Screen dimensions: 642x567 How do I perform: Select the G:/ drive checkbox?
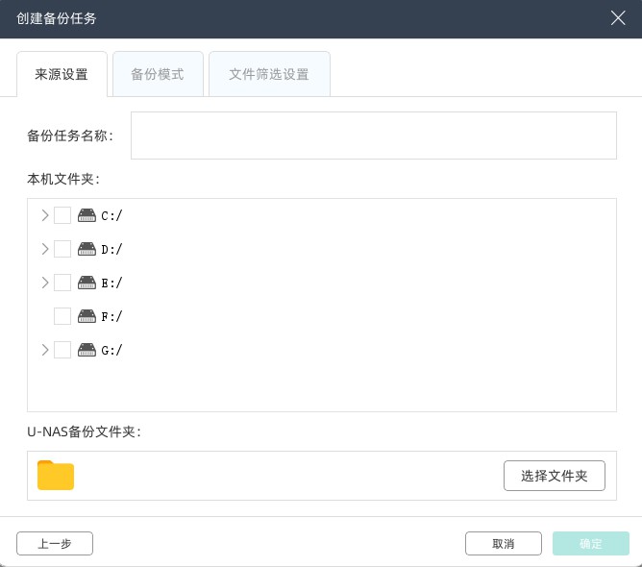point(62,350)
